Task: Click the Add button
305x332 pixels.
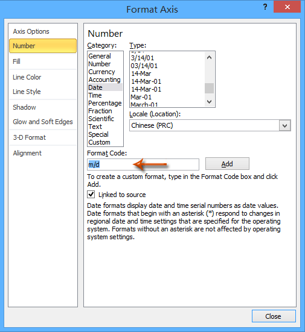Action: (x=227, y=164)
